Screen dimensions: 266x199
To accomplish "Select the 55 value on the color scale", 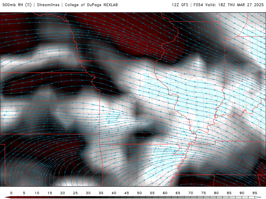I will coord(152,193).
